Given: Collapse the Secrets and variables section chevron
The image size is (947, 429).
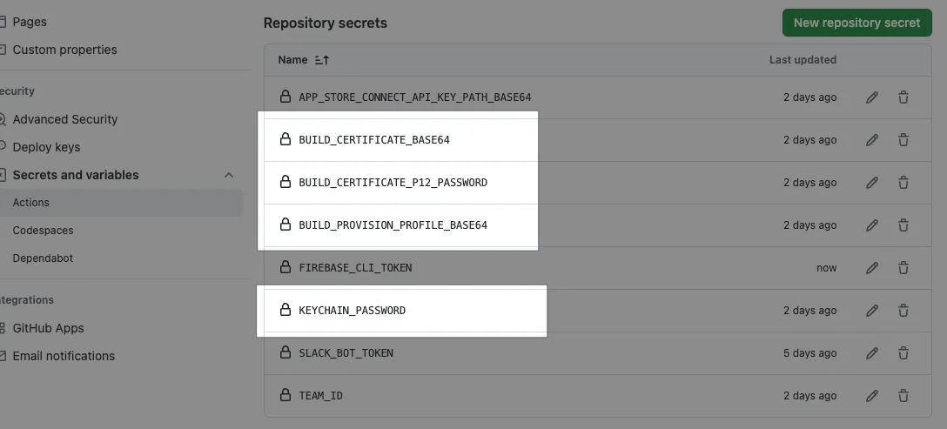Looking at the screenshot, I should (x=229, y=175).
